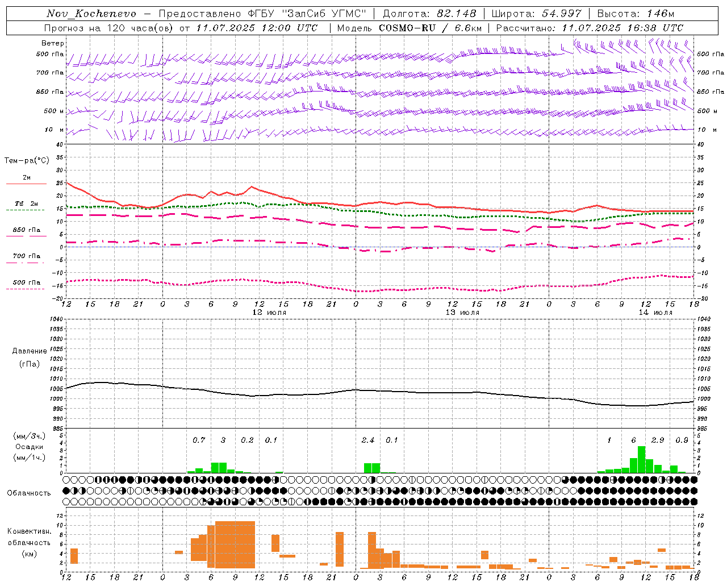This screenshot has width=727, height=582.
Task: Click the (мм/3ч.) precipitation unit label
Action: pos(30,436)
